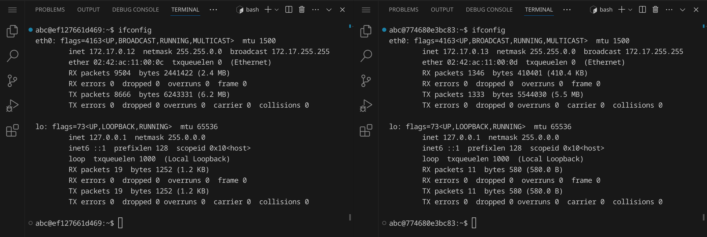Switch to OUTPUT tab in right panel
707x237 pixels.
click(442, 10)
